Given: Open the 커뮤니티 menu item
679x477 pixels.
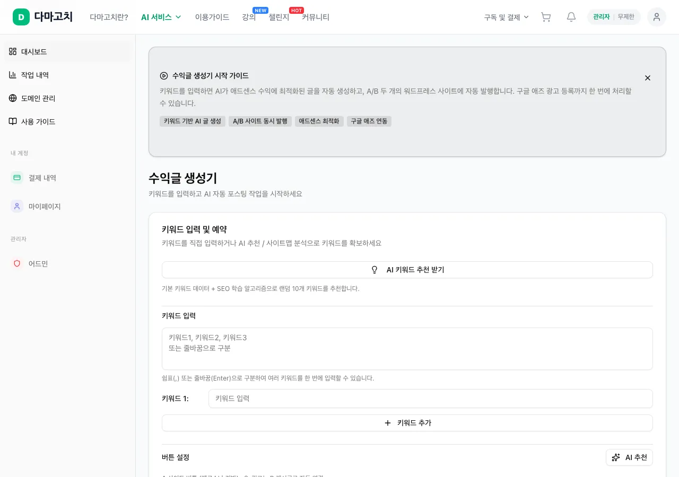Looking at the screenshot, I should [x=316, y=17].
